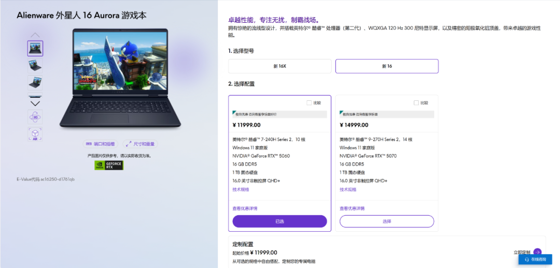This screenshot has height=268, width=560.
Task: Click education offer banner on ¥14999.00 card
Action: tap(387, 114)
